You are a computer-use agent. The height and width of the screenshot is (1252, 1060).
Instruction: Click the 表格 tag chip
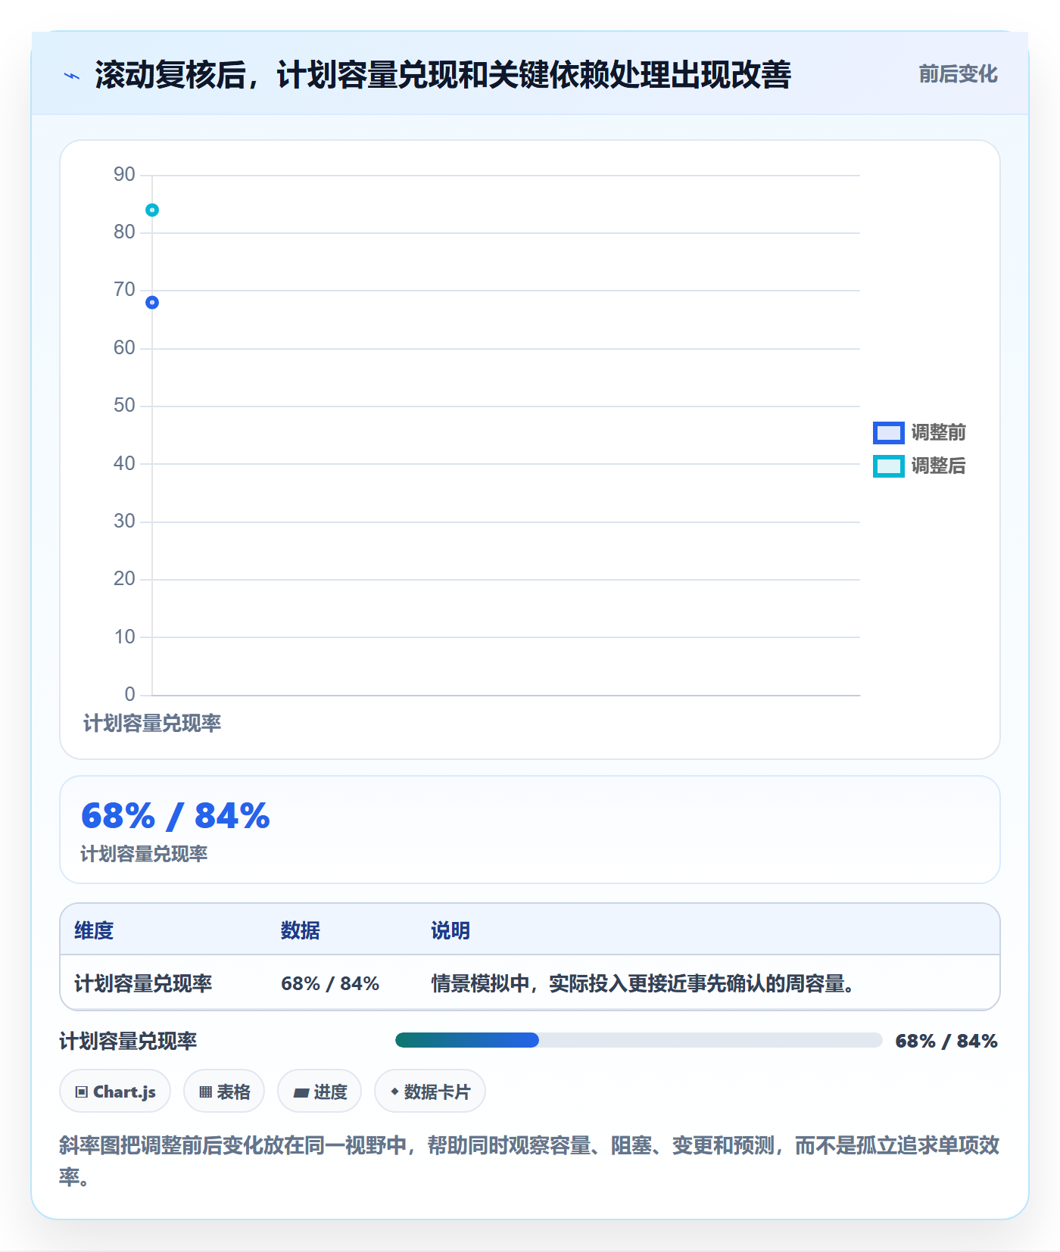[x=224, y=1091]
